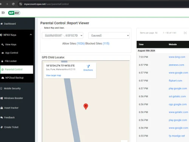This screenshot has height=142, width=189.
Task: Go forward in browser history
Action: click(7, 4)
